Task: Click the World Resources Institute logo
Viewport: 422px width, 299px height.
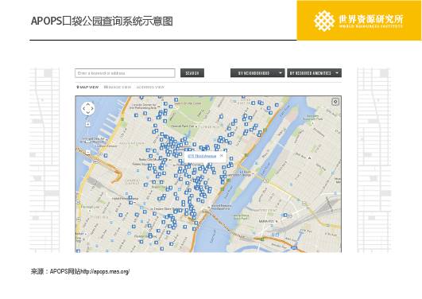Action: click(359, 21)
